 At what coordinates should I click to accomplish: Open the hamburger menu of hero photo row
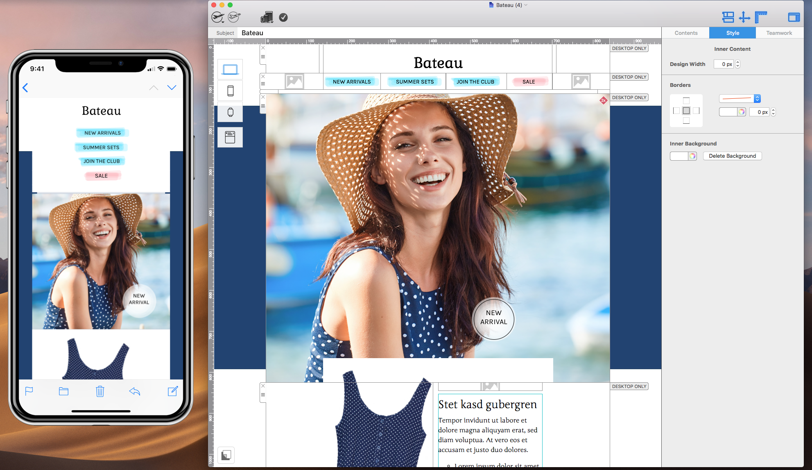click(x=263, y=106)
